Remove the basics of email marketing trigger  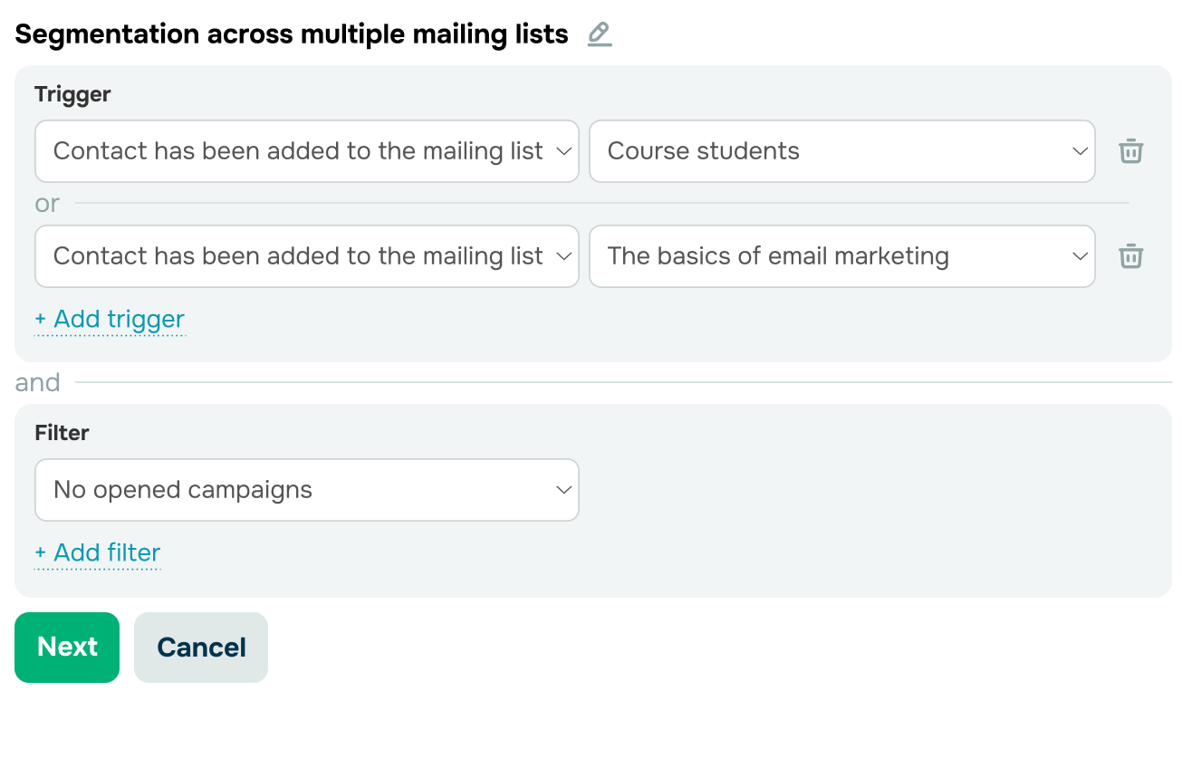(1130, 256)
